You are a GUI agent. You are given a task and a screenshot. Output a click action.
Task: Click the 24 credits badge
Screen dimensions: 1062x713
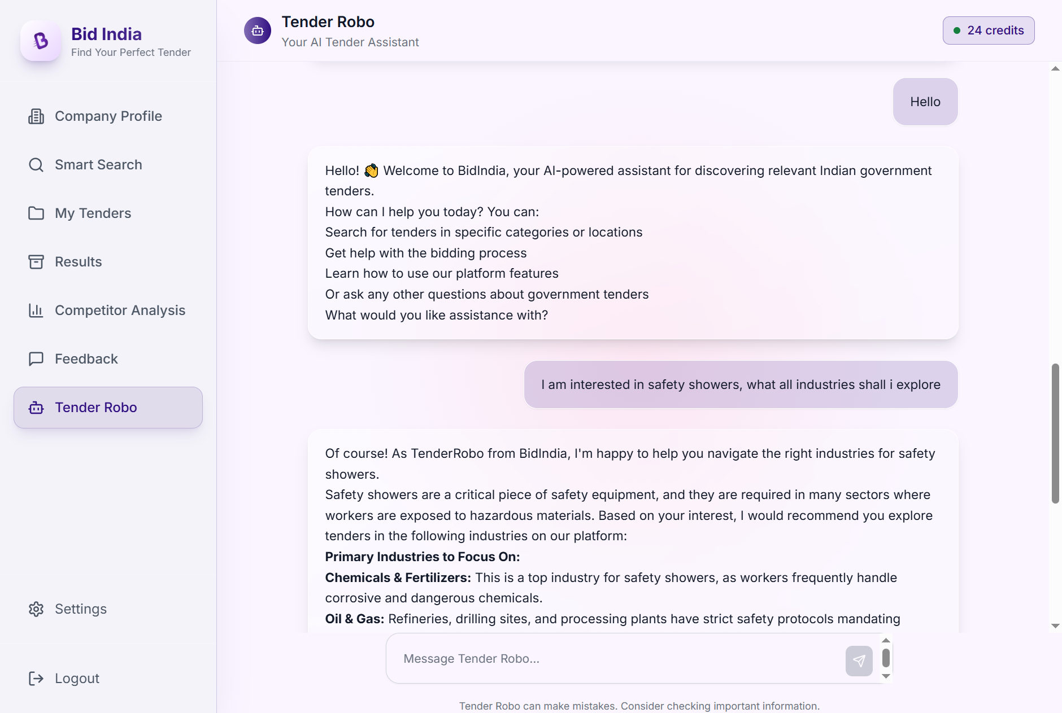click(x=988, y=30)
